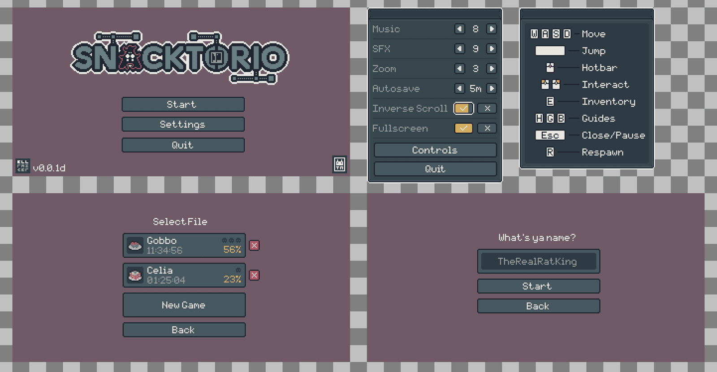717x372 pixels.
Task: Decrease the Music volume
Action: pos(460,29)
